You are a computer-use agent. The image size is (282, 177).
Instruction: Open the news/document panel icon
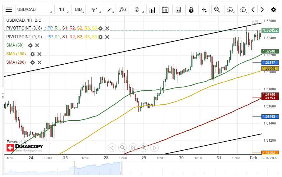click(x=178, y=10)
